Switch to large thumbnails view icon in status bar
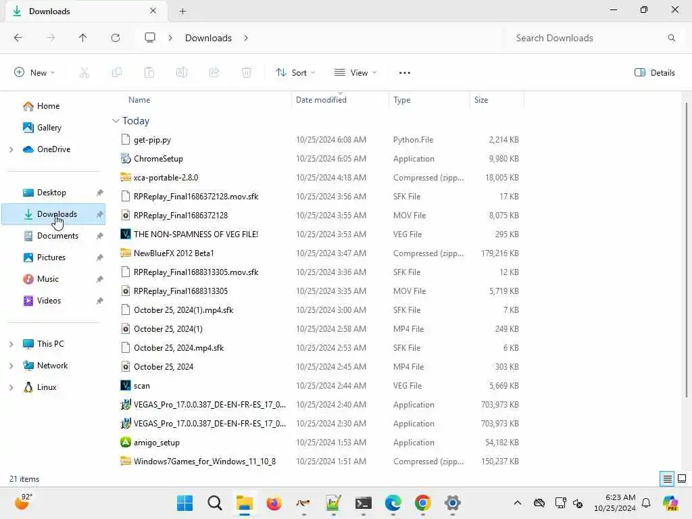This screenshot has width=692, height=519. coord(682,479)
